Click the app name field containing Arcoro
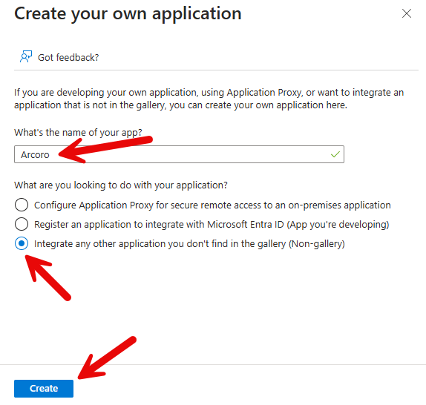The width and height of the screenshot is (426, 405). click(x=179, y=154)
